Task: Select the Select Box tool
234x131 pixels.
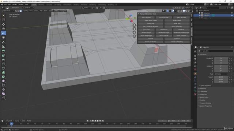Action: pyautogui.click(x=3, y=16)
